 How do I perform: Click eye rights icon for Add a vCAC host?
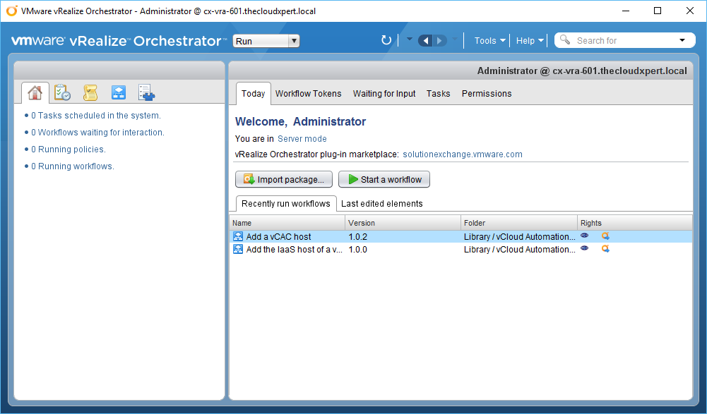585,236
